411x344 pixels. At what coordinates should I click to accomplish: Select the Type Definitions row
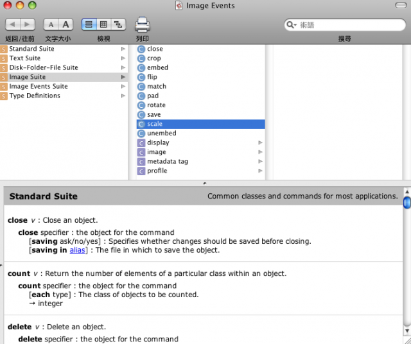point(64,96)
